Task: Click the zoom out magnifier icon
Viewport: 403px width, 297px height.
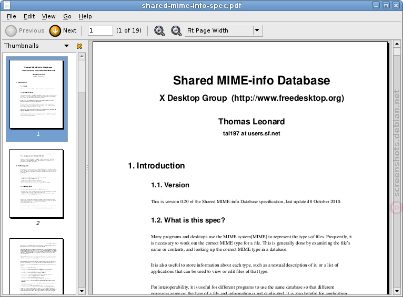Action: click(176, 31)
